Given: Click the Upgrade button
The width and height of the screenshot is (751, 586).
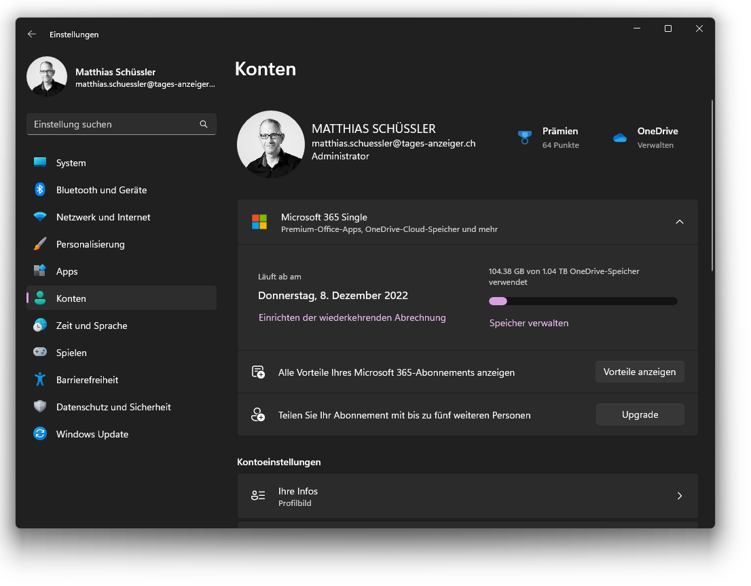Looking at the screenshot, I should click(640, 414).
